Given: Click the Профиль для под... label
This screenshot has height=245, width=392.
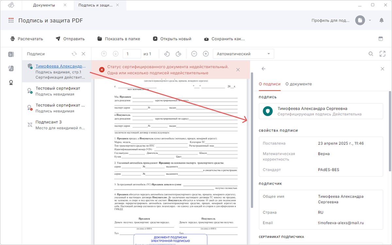Looking at the screenshot, I should (330, 20).
